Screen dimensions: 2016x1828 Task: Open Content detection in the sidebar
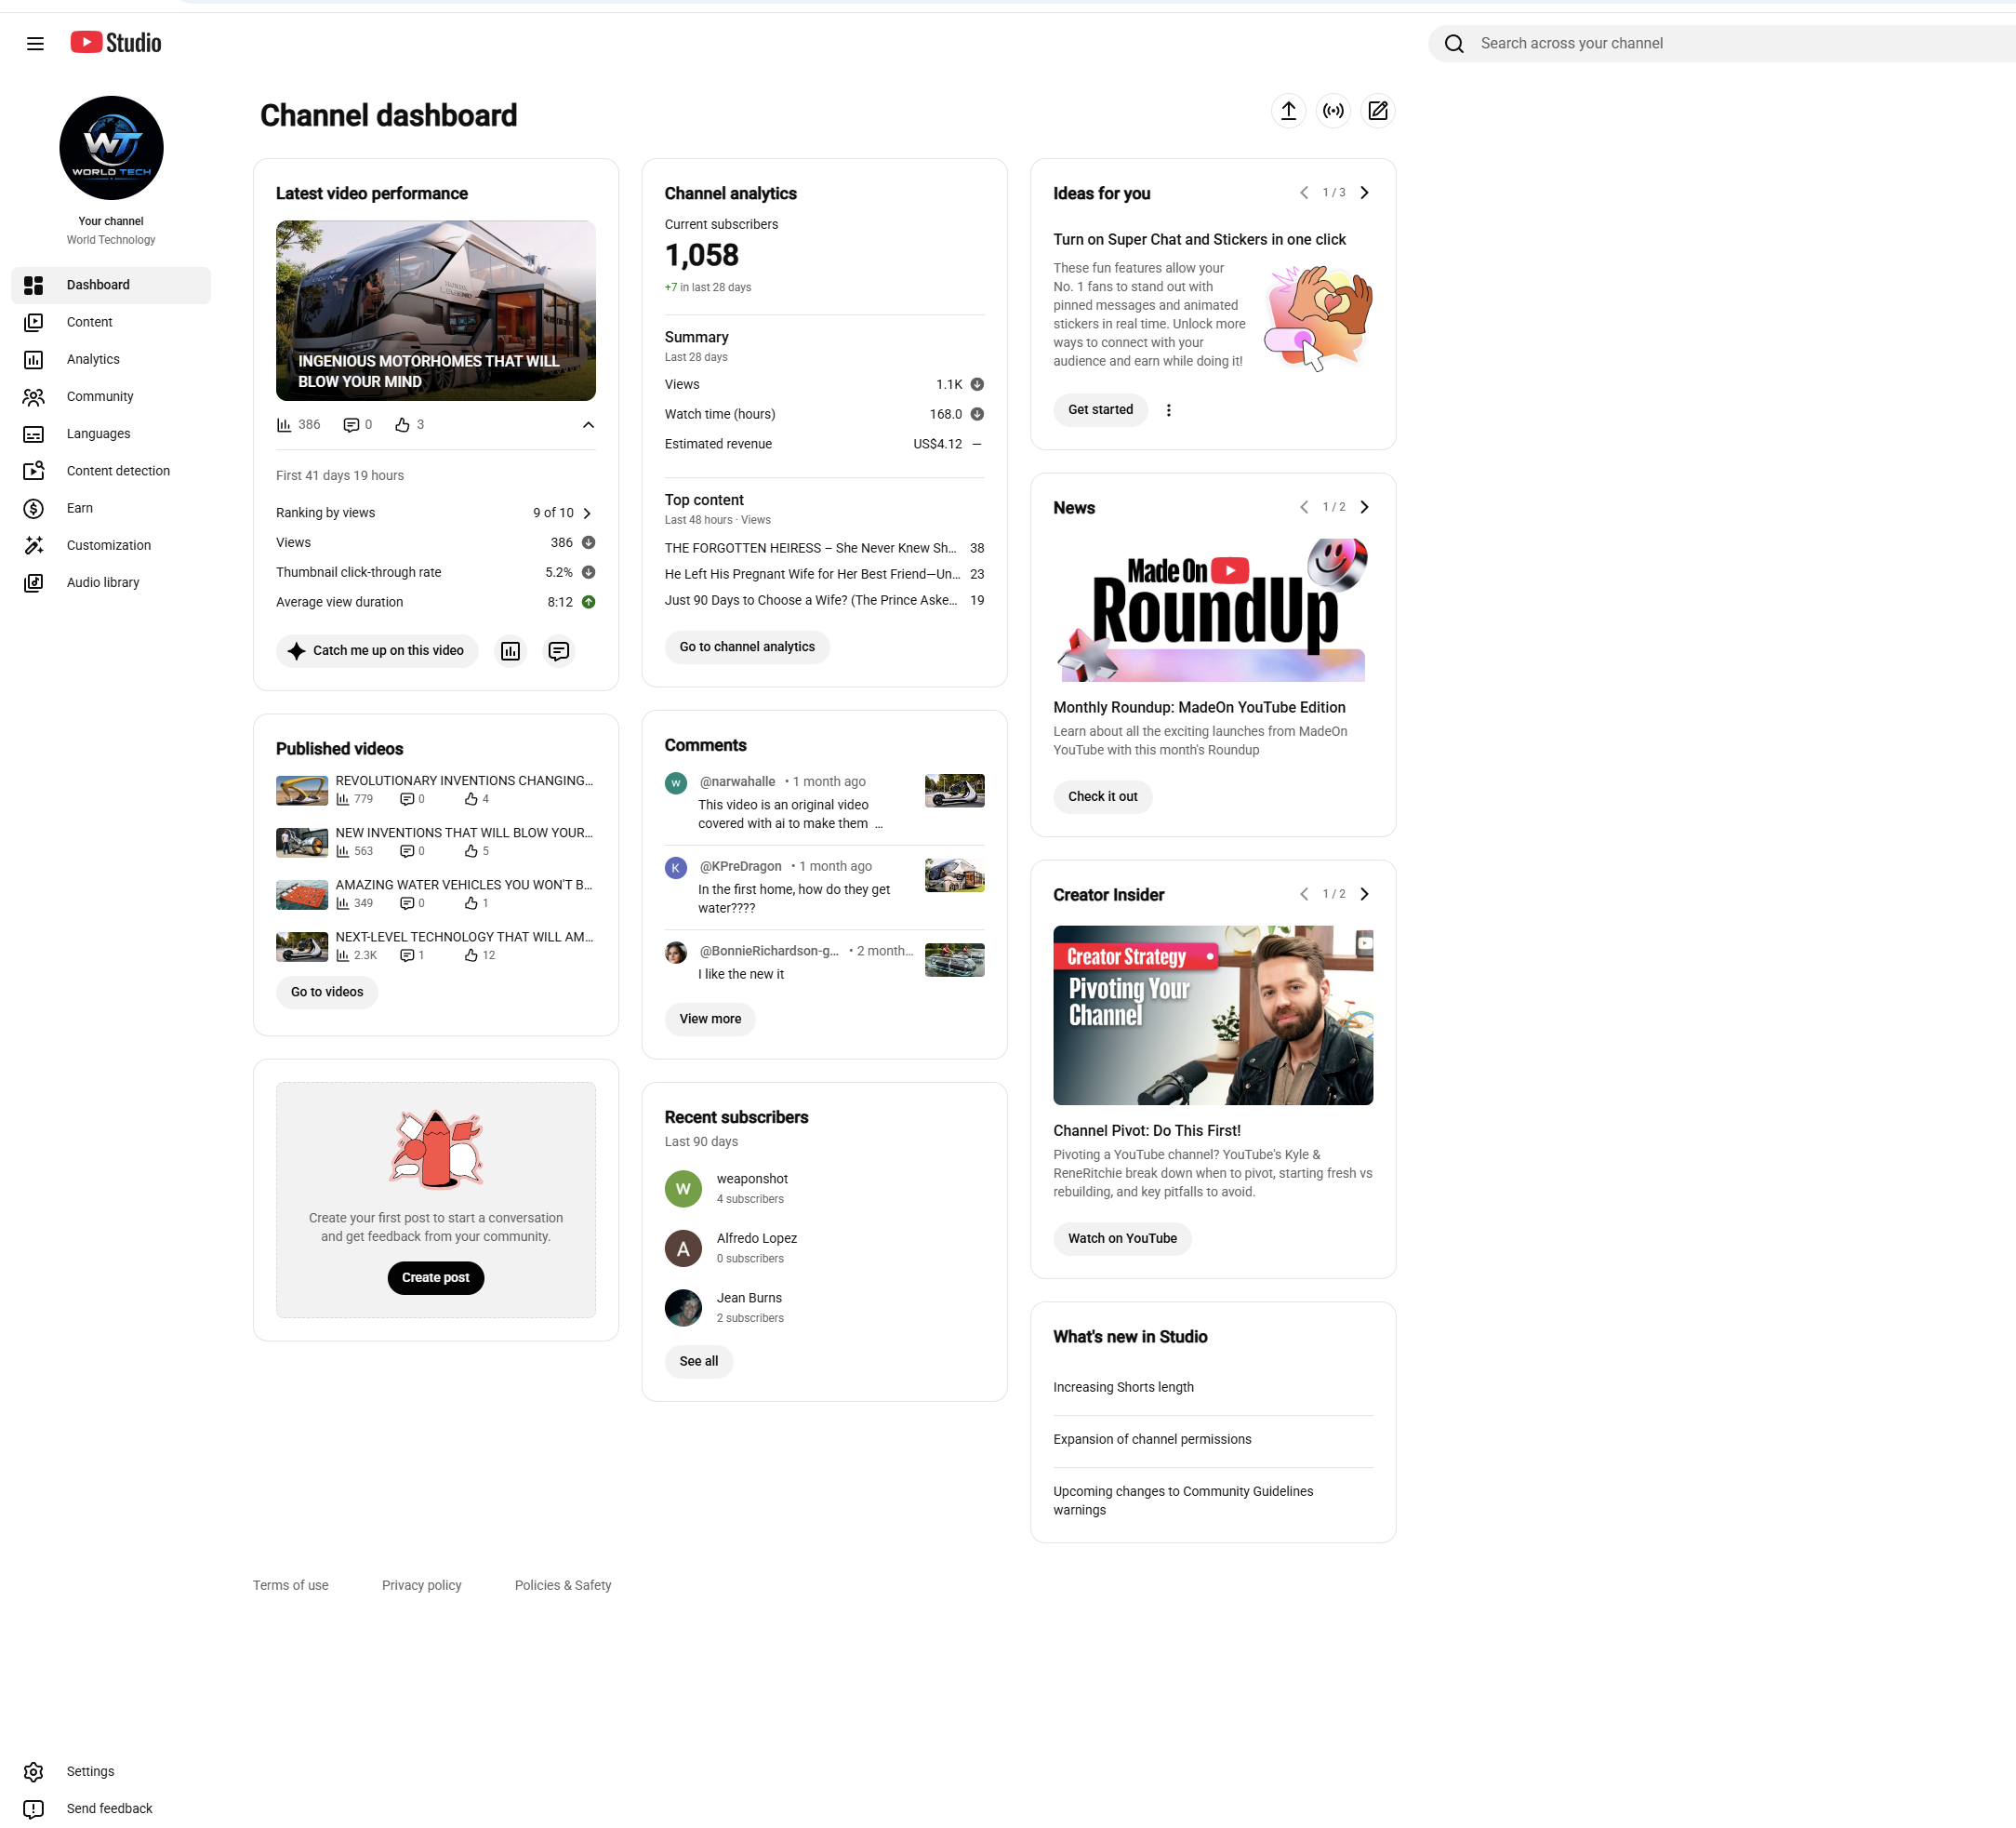coord(111,472)
